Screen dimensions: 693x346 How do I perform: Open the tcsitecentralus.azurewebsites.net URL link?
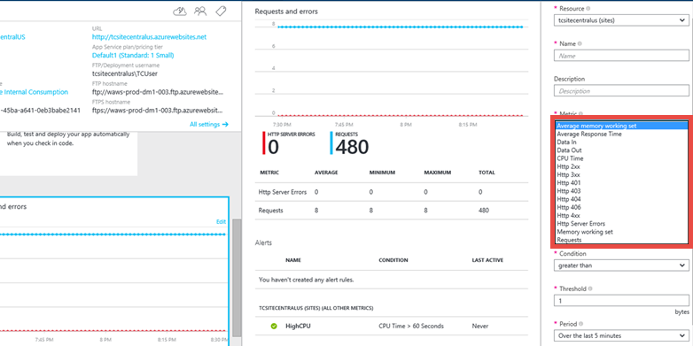click(149, 37)
